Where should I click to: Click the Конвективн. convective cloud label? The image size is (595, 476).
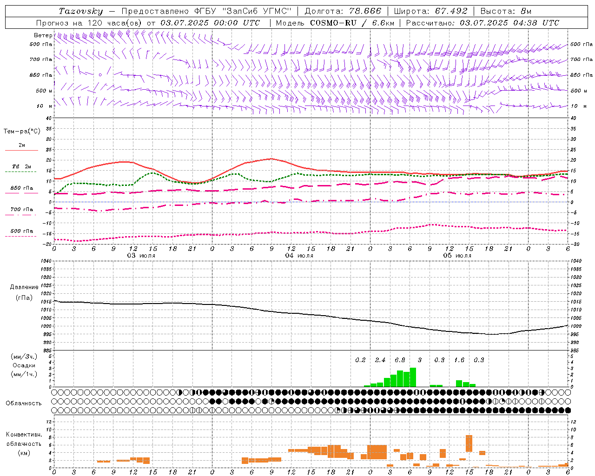24,435
